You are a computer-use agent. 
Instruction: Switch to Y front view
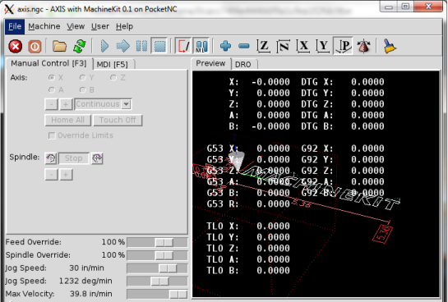(x=323, y=46)
